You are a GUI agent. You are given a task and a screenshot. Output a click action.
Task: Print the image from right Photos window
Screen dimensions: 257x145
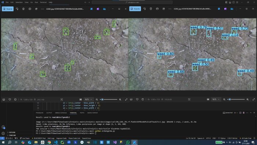click(x=157, y=9)
